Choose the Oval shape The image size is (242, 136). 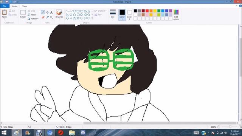(74, 11)
